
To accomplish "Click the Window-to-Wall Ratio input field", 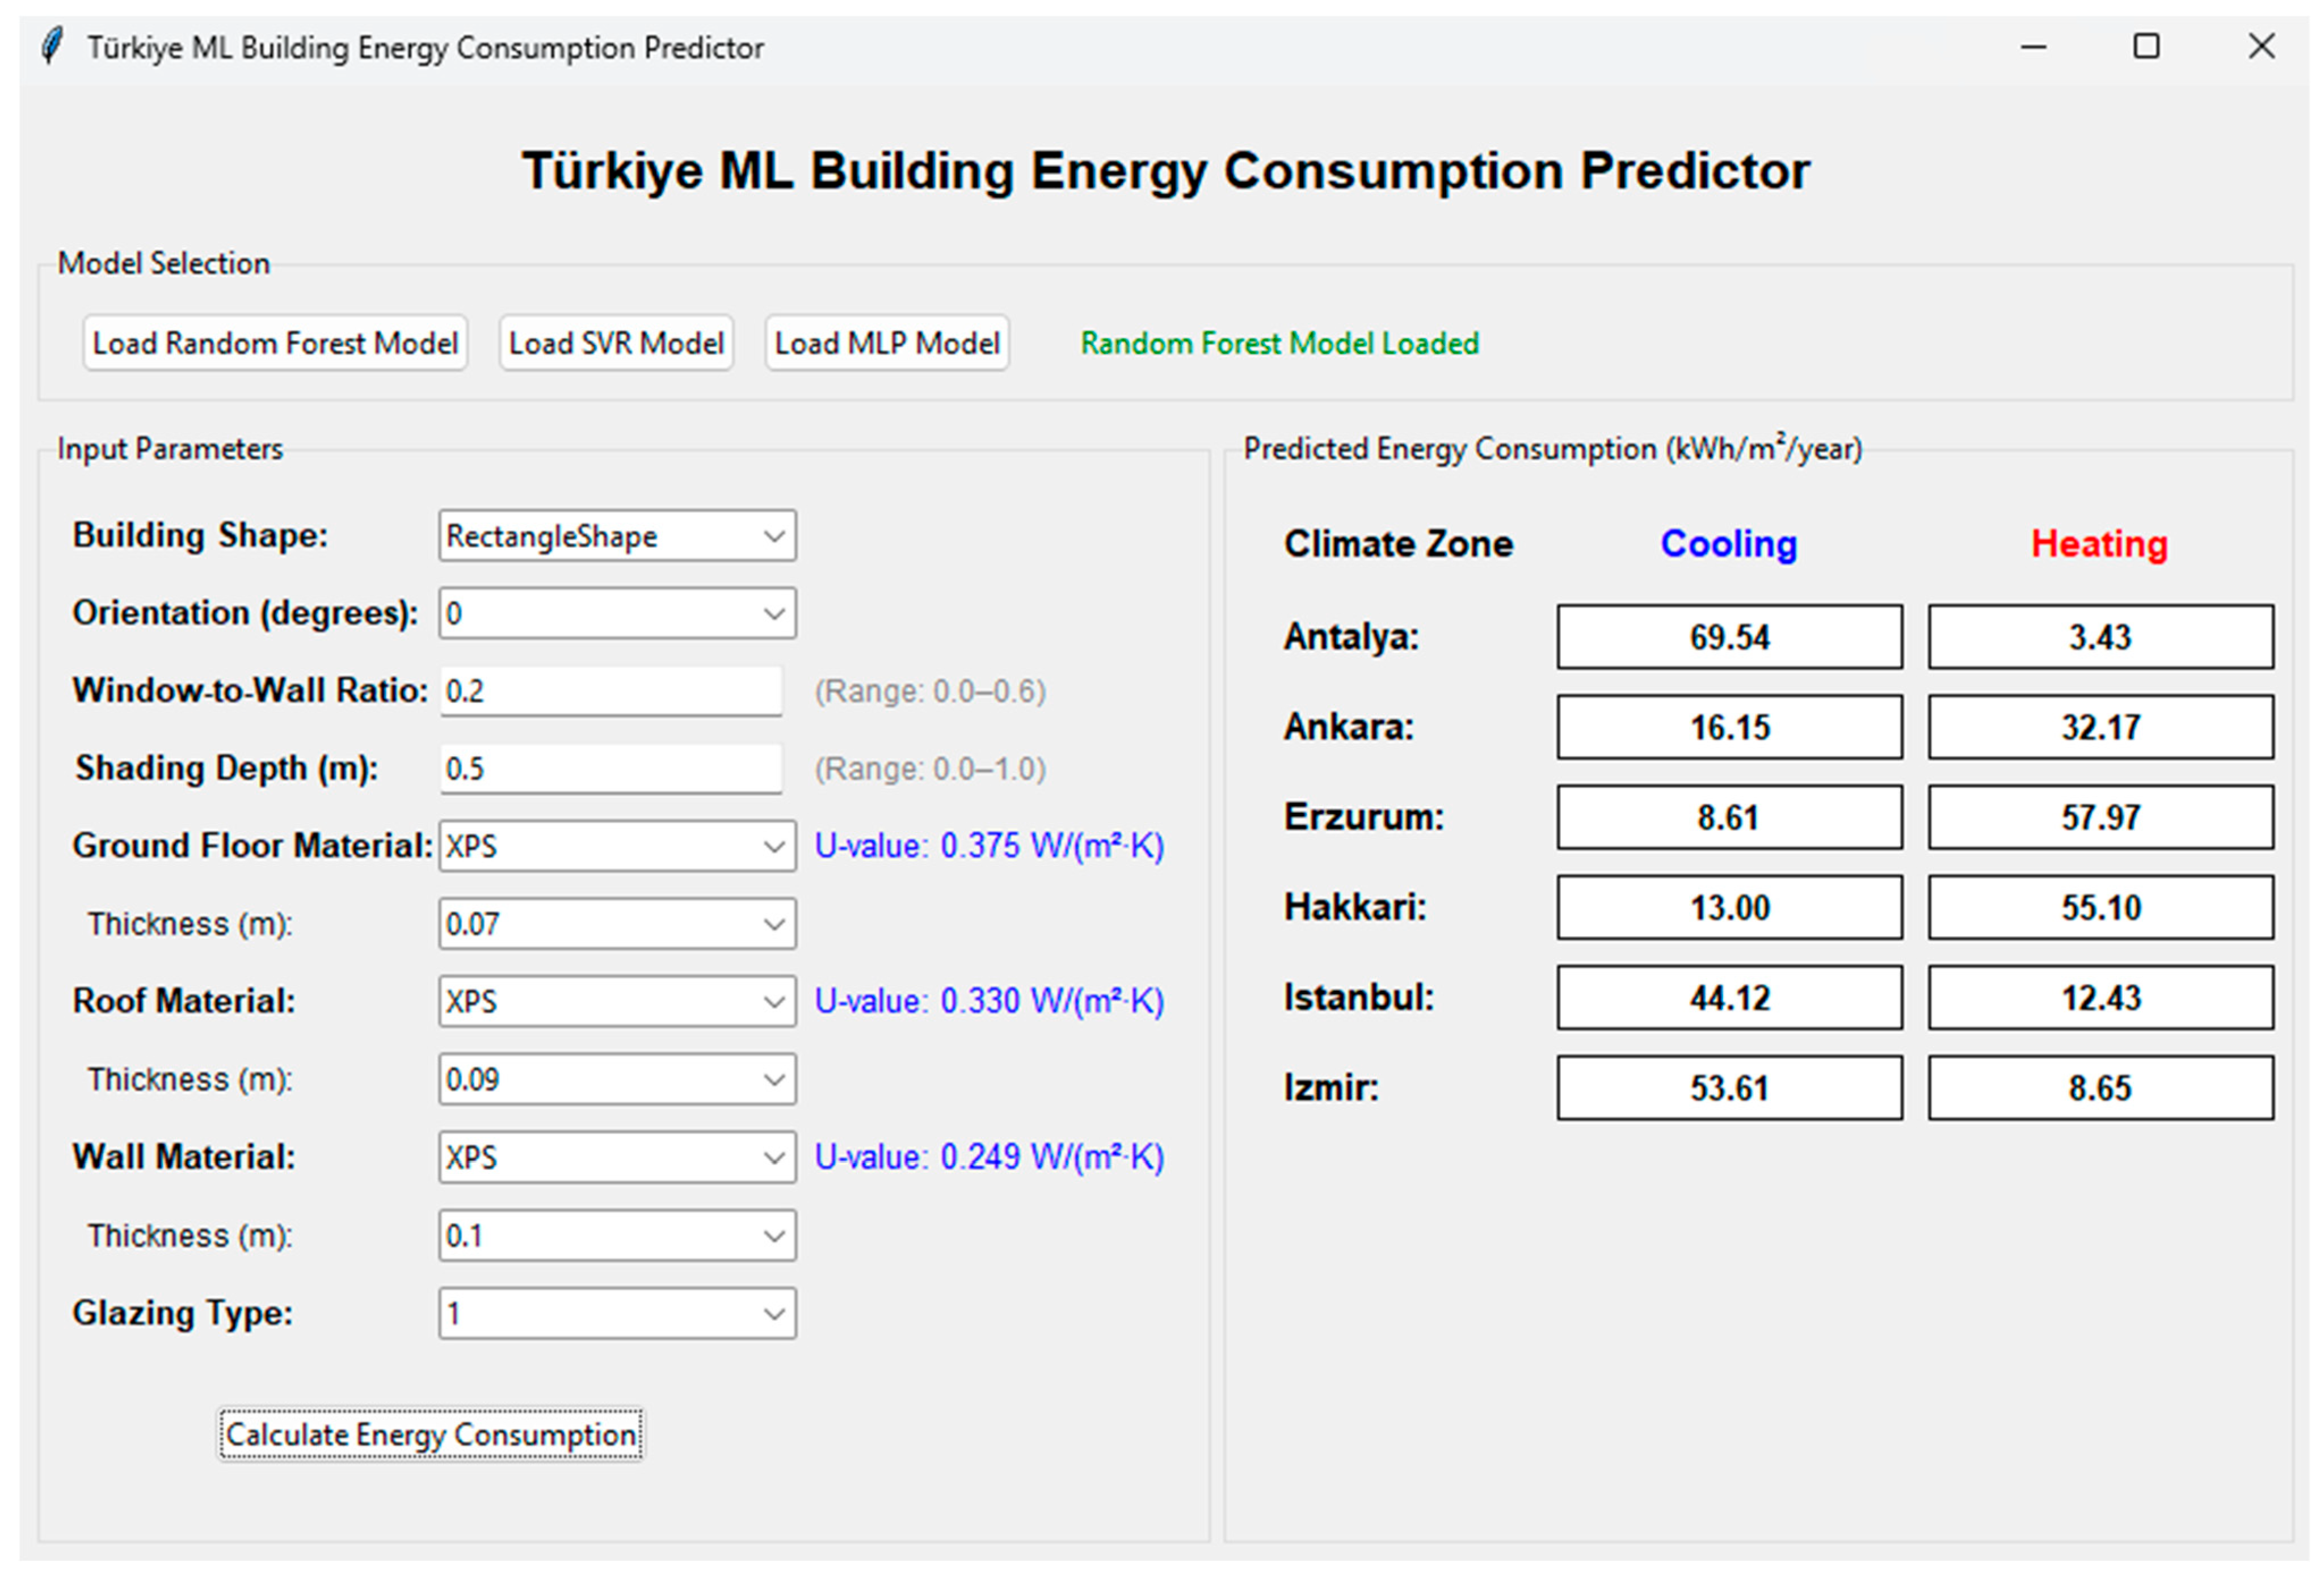I will click(610, 691).
